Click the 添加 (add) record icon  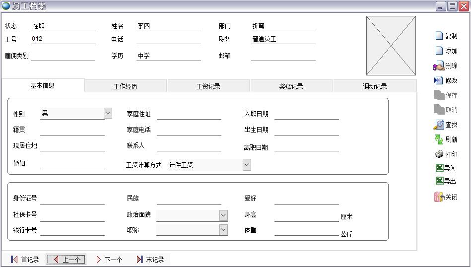pos(439,51)
